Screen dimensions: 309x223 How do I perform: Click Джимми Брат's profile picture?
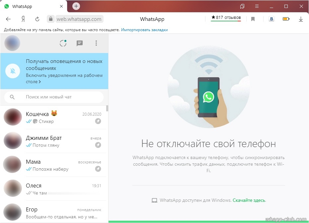click(13, 140)
